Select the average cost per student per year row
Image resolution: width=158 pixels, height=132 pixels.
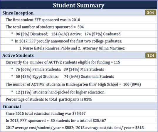tap(79, 128)
